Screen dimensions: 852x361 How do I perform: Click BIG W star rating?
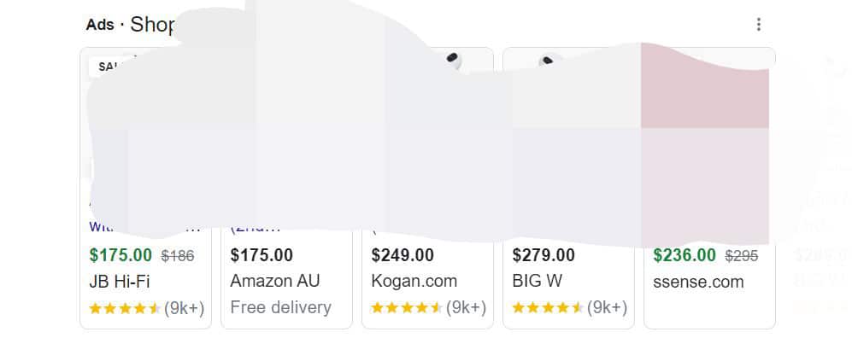pos(548,308)
